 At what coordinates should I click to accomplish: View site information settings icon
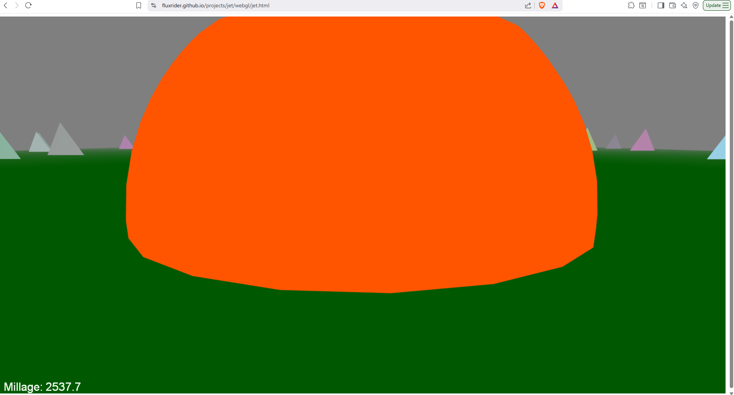coord(154,5)
